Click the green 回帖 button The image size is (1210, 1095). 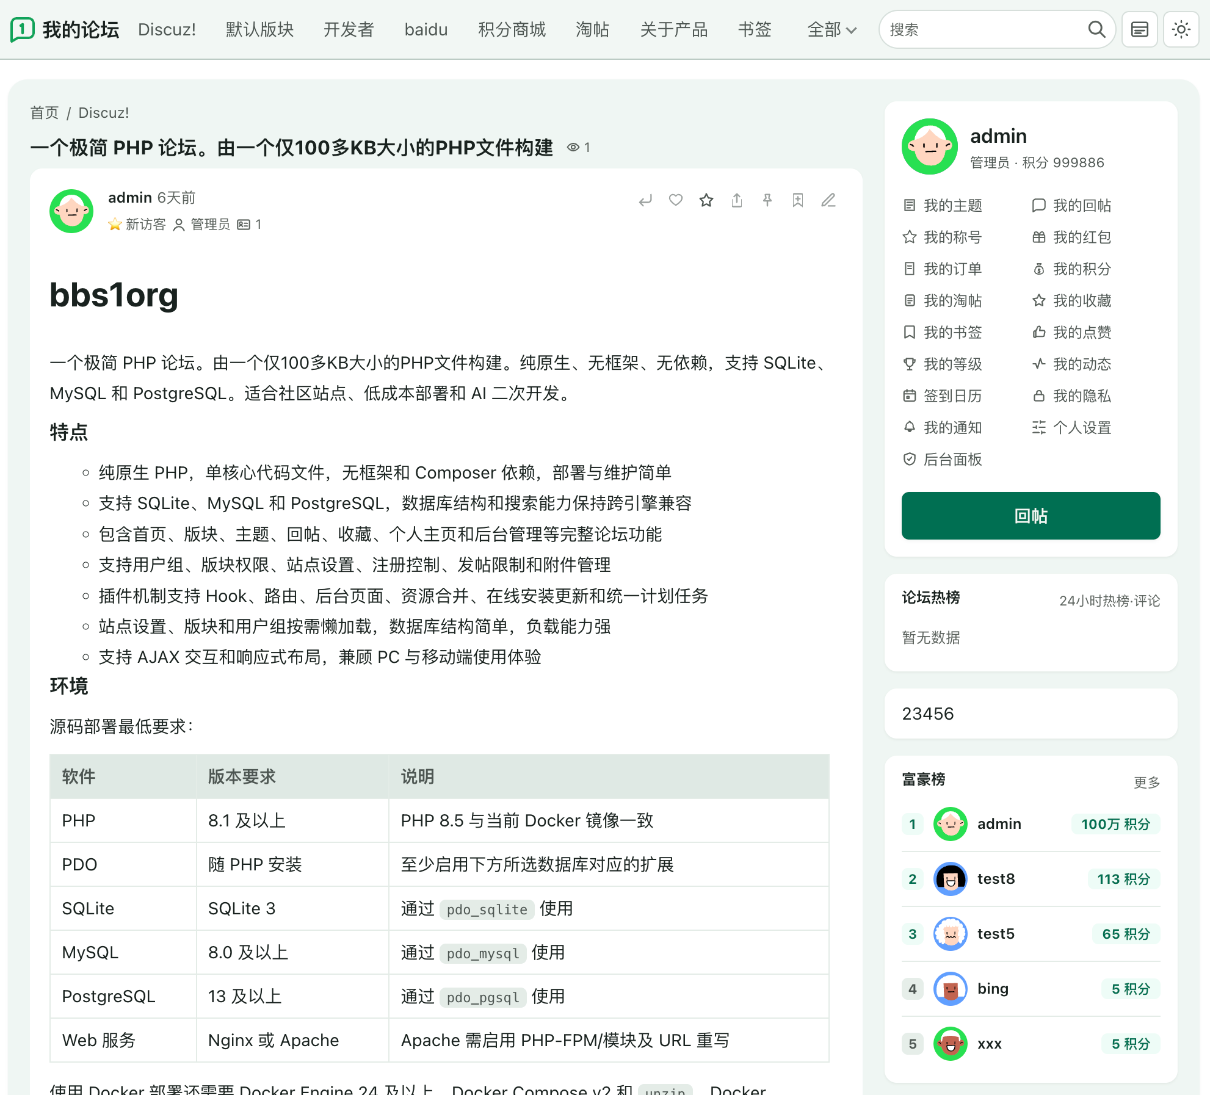click(x=1031, y=516)
